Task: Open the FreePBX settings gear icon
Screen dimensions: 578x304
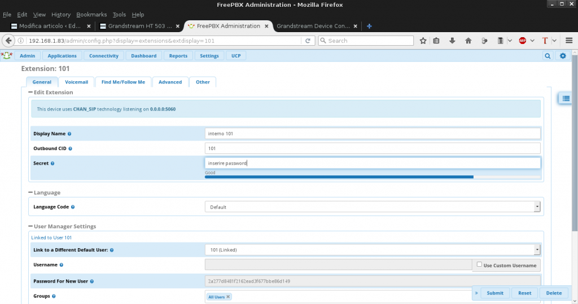Action: coord(562,56)
